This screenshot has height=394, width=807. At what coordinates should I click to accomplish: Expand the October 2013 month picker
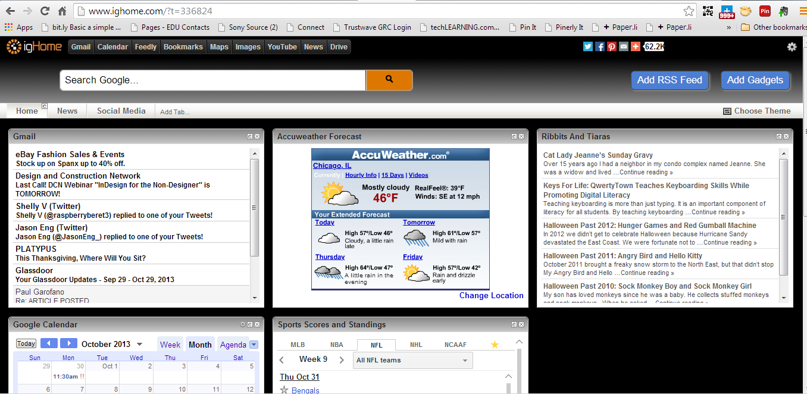140,344
